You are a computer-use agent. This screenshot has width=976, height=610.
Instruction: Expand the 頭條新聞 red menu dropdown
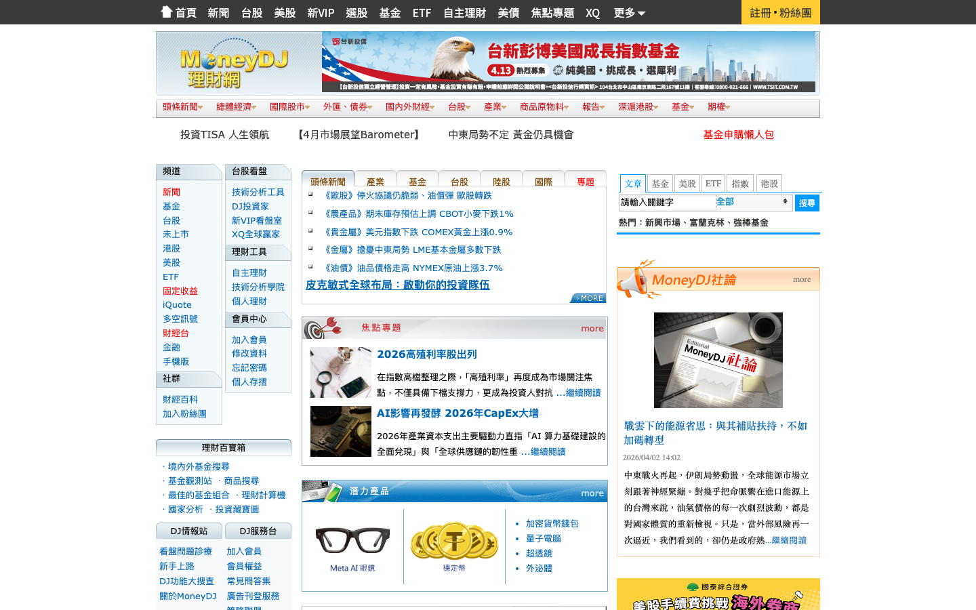[183, 107]
